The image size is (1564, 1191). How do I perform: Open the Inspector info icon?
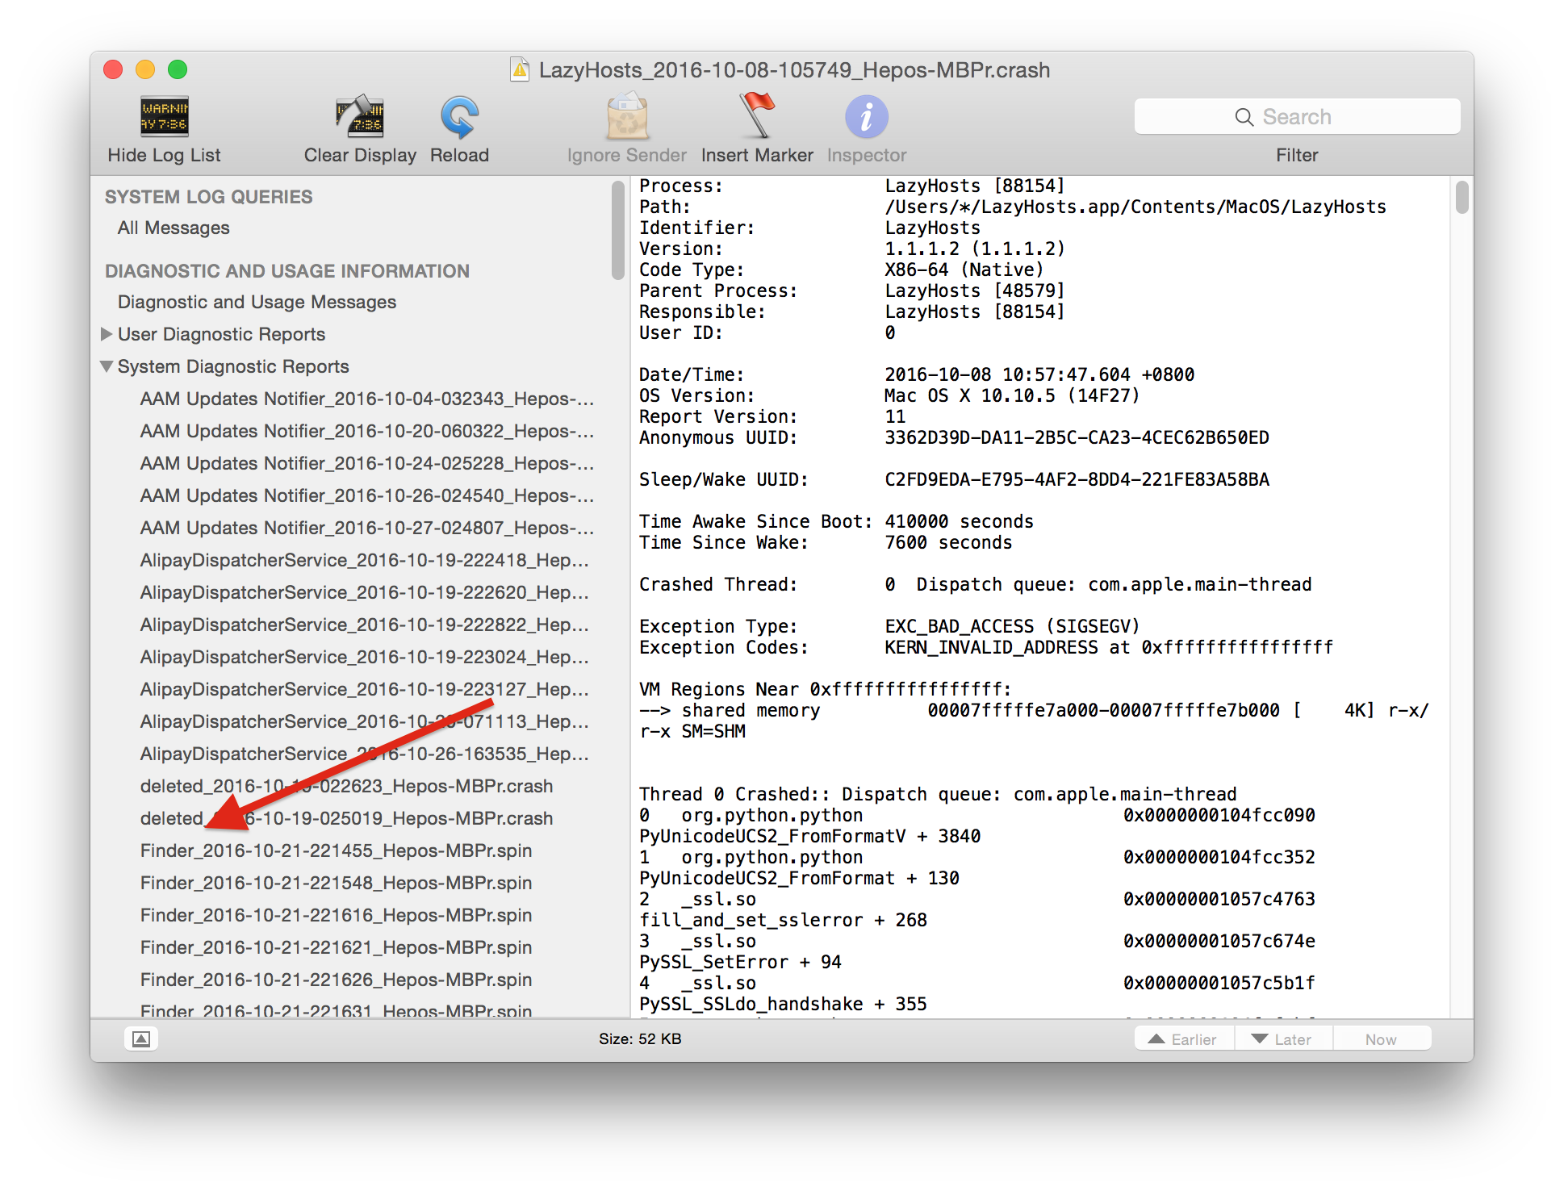pyautogui.click(x=866, y=117)
